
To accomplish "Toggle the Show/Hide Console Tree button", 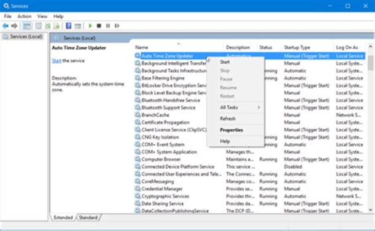I will pos(27,25).
